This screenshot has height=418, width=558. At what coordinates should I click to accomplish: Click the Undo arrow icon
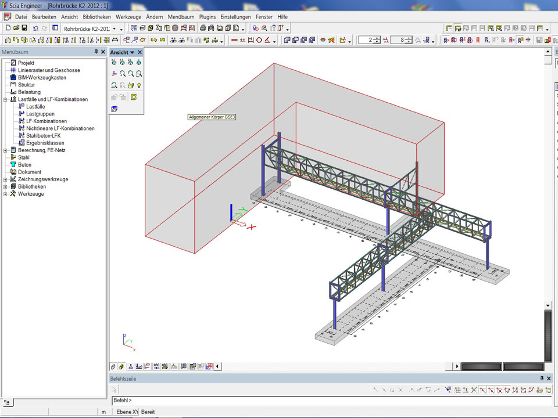point(35,28)
